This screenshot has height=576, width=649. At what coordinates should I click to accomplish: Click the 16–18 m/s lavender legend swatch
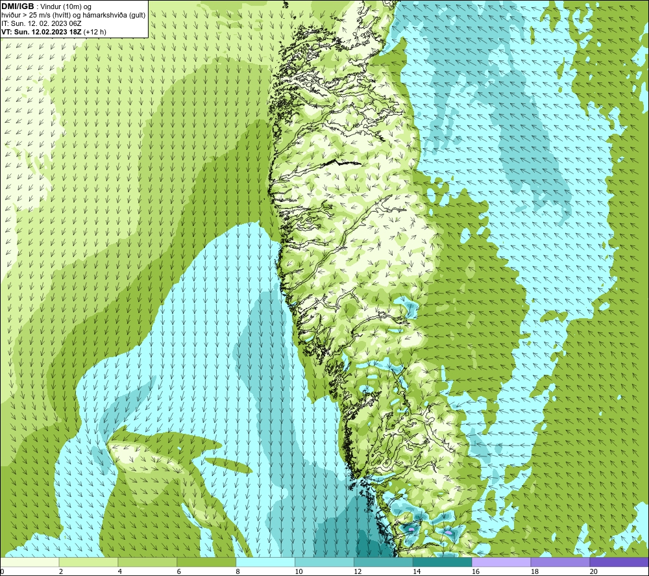pyautogui.click(x=501, y=562)
